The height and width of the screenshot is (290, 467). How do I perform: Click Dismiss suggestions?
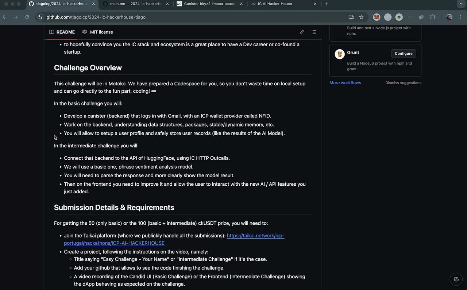403,83
